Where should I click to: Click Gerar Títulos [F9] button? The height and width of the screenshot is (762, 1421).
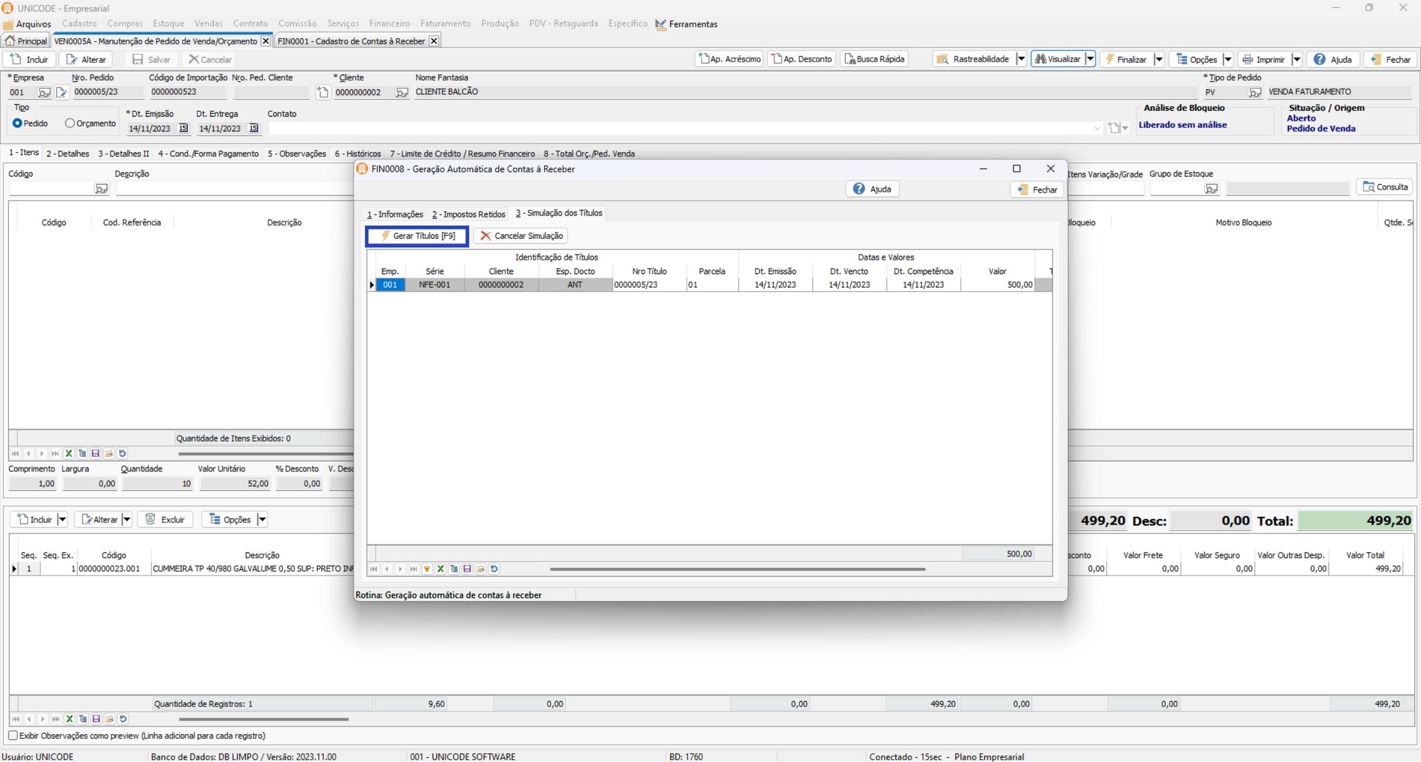(x=418, y=236)
